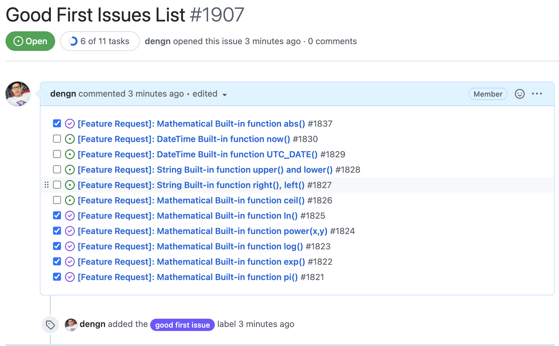The image size is (559, 346).
Task: Click the closed-issue icon beside pi() #1821
Action: pos(70,277)
